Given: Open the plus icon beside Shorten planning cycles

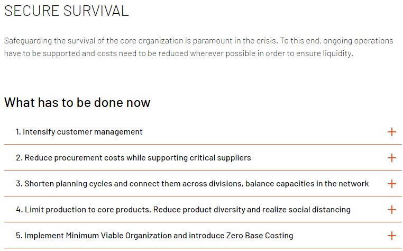Looking at the screenshot, I should (392, 184).
